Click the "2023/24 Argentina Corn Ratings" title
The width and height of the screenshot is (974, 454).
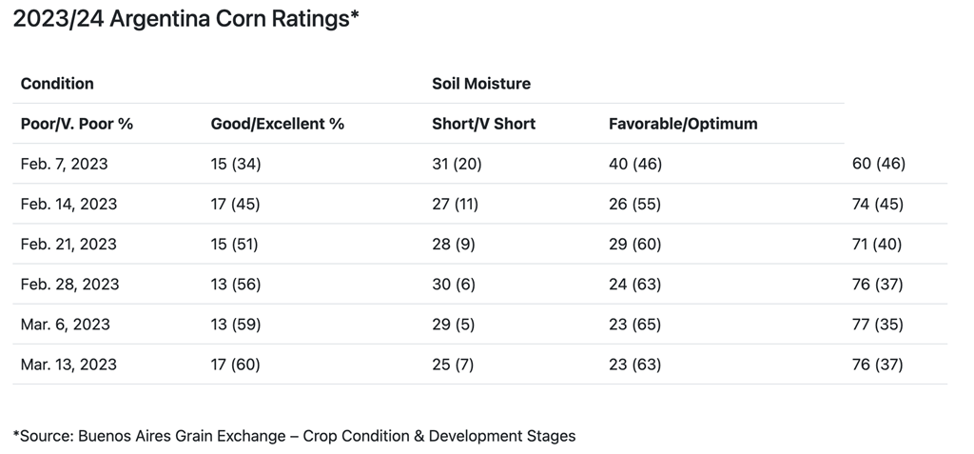185,19
